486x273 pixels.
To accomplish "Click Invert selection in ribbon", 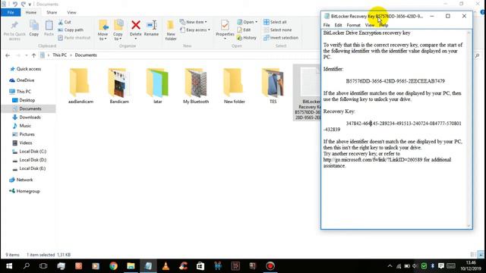I will point(281,37).
